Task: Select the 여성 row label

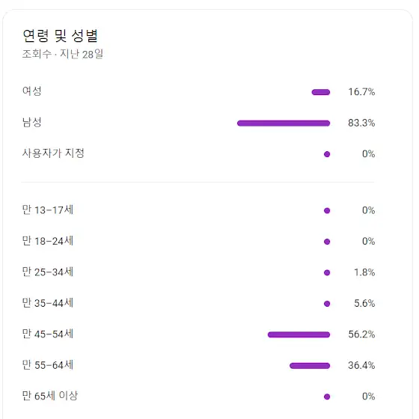Action: point(31,91)
